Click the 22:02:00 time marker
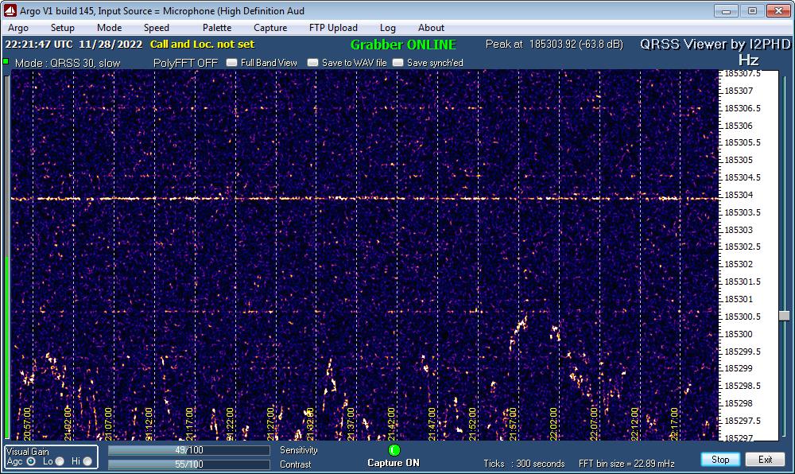 (553, 423)
